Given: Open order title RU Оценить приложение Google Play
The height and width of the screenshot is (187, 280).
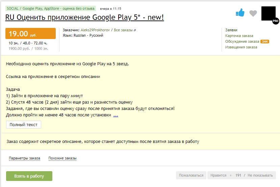Looking at the screenshot, I should click(84, 17).
